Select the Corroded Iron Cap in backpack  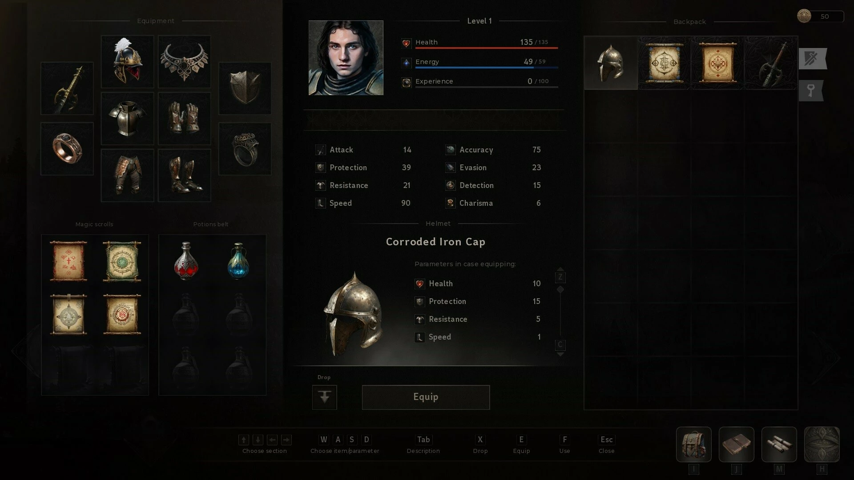point(611,63)
